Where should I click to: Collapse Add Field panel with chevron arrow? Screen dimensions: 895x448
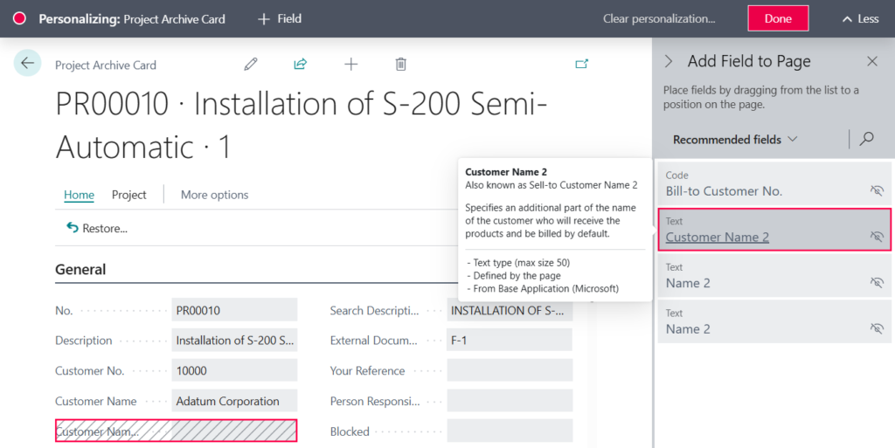coord(670,61)
